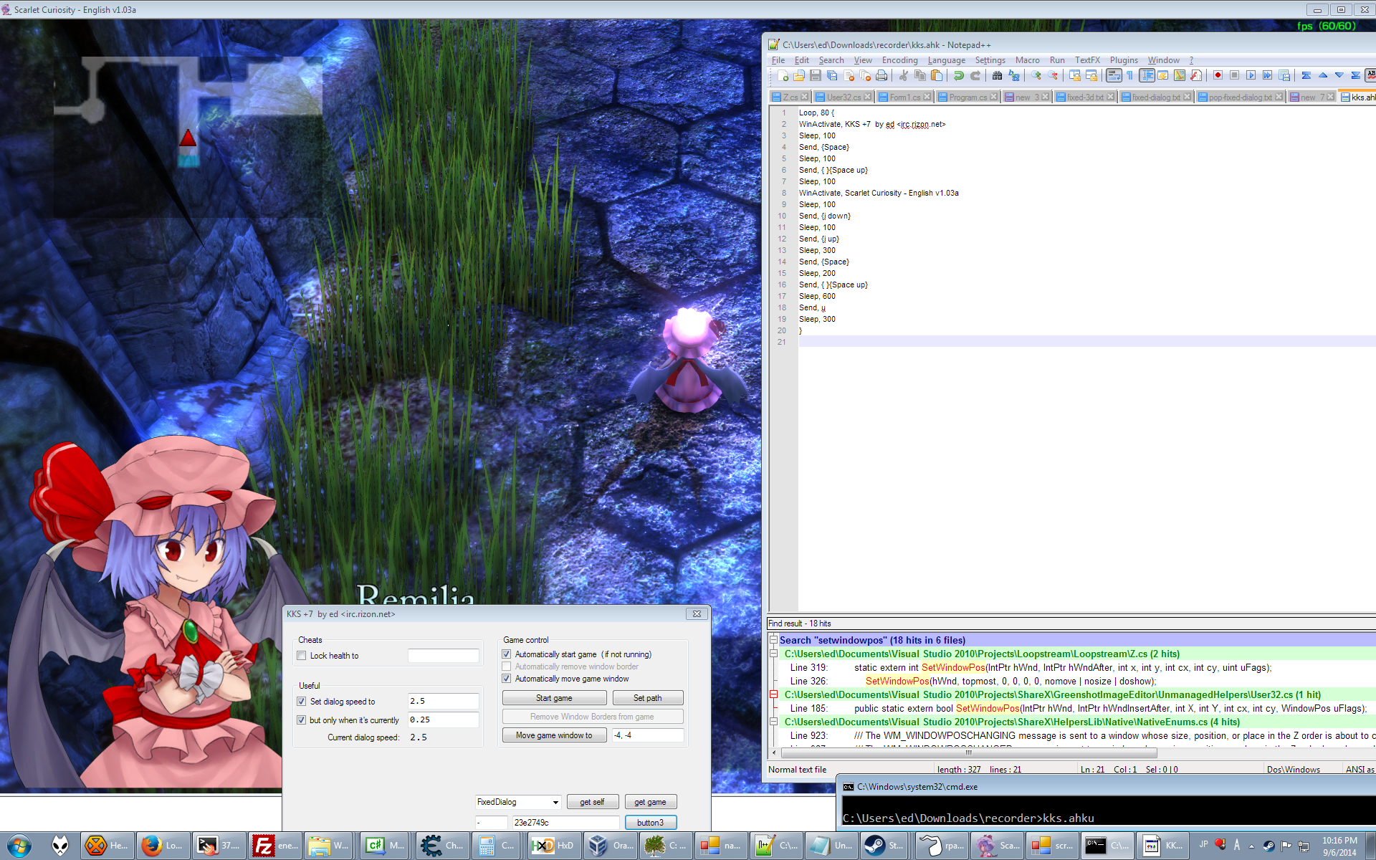
Task: Switch to the Program.cs tab
Action: 967,97
